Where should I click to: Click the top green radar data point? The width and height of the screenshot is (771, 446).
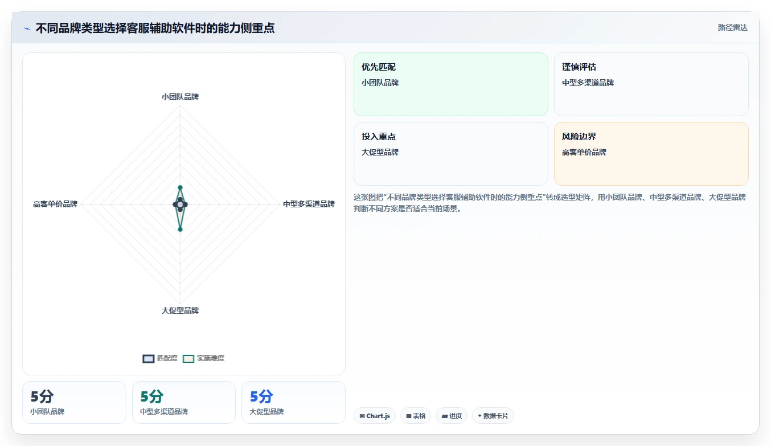(x=180, y=187)
